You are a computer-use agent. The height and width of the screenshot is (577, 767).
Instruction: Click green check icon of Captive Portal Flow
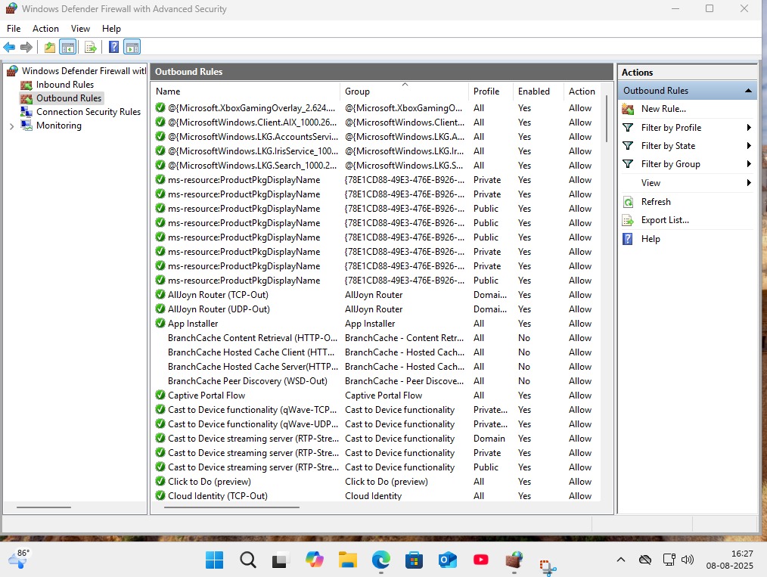pyautogui.click(x=160, y=395)
